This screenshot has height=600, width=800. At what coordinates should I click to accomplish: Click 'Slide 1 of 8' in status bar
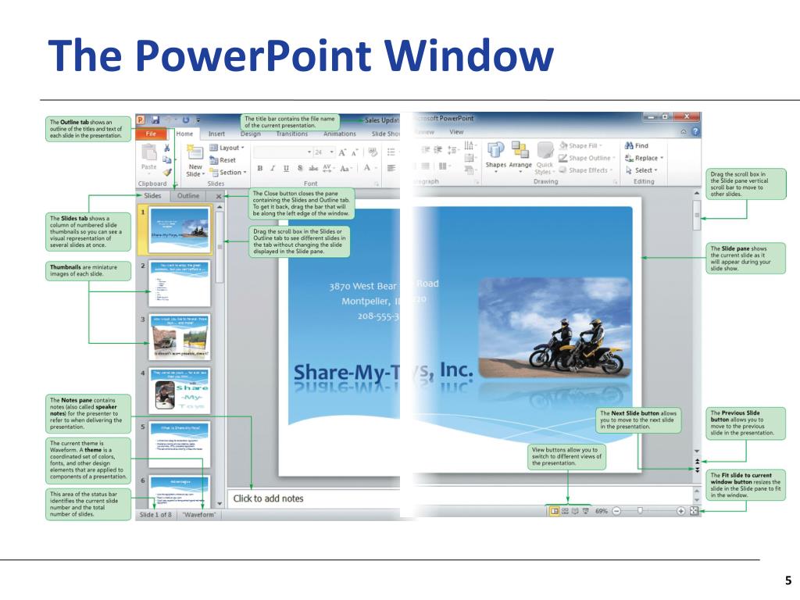155,515
